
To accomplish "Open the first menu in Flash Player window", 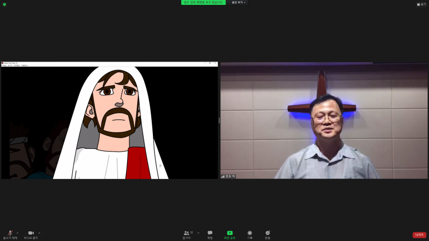I will click(x=4, y=65).
